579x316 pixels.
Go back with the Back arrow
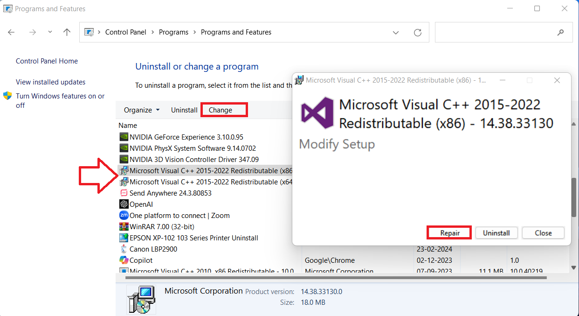pyautogui.click(x=12, y=32)
